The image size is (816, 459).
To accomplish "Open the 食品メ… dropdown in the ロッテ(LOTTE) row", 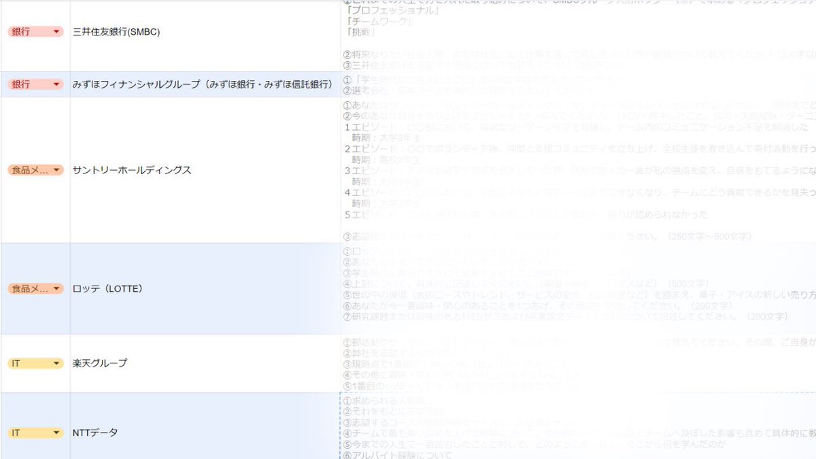I will (x=35, y=288).
